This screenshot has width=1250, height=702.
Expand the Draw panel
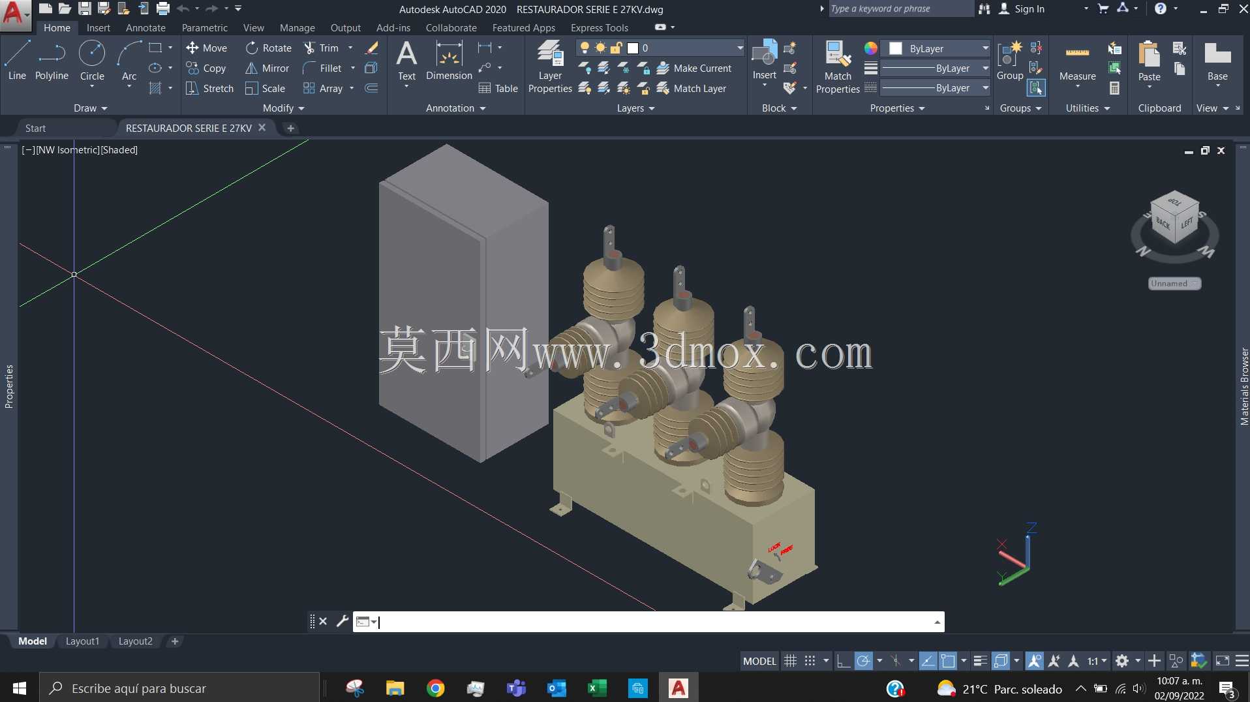(x=90, y=108)
